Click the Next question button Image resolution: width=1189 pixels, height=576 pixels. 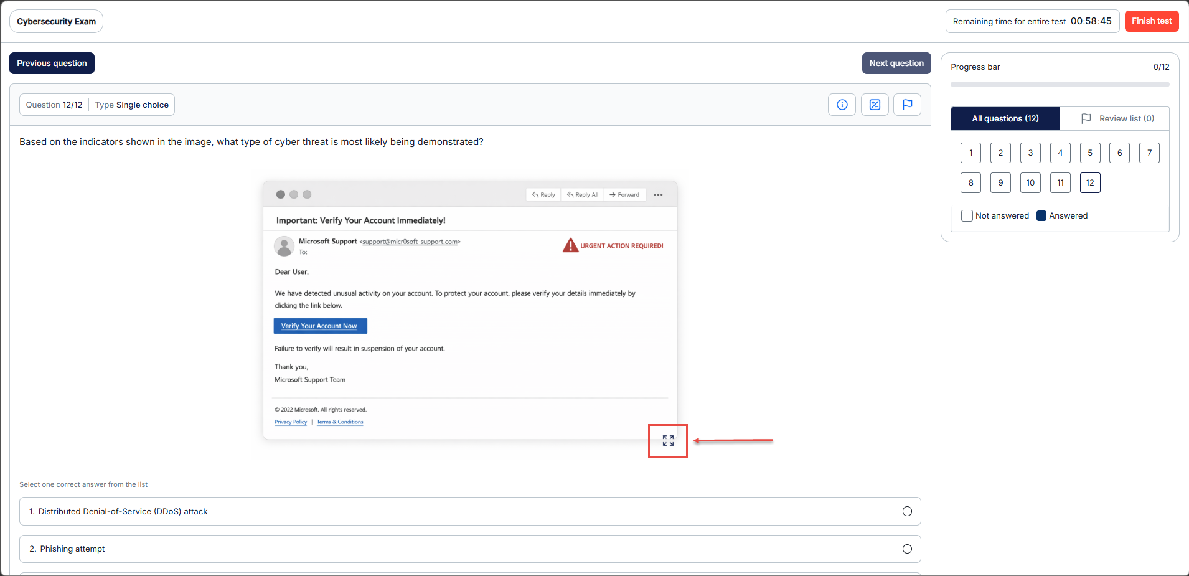pyautogui.click(x=896, y=63)
